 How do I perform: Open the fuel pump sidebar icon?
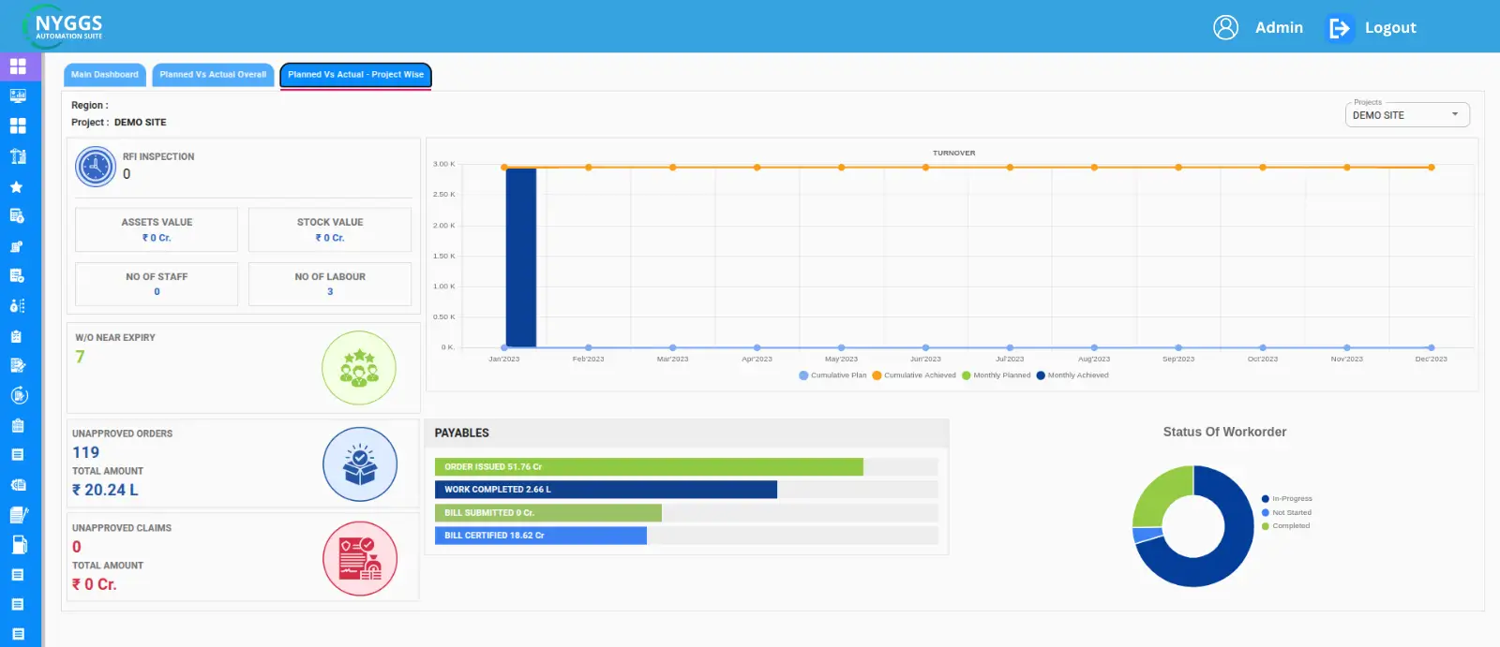[18, 545]
